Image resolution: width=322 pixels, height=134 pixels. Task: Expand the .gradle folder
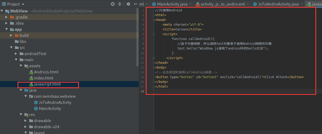click(6, 17)
